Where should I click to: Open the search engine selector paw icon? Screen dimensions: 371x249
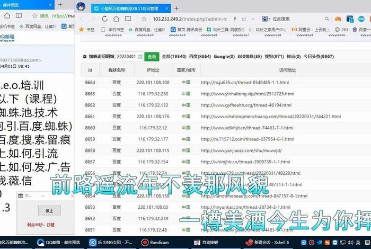point(265,19)
